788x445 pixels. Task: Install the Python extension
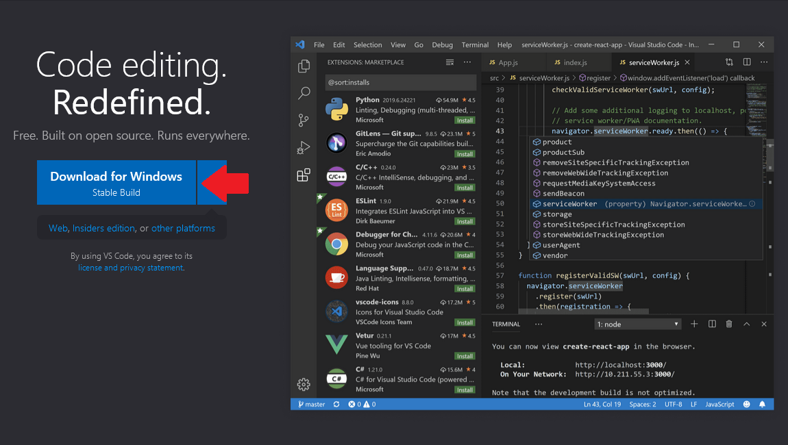465,120
